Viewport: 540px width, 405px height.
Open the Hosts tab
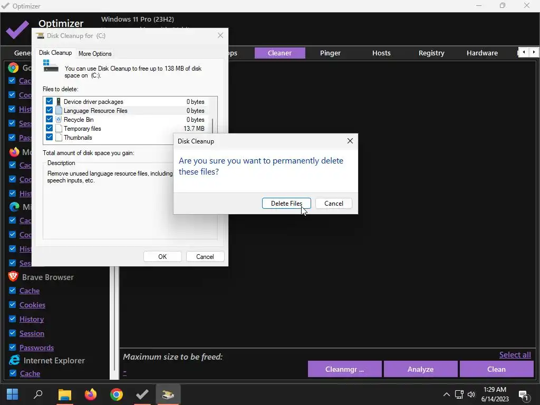pyautogui.click(x=381, y=53)
